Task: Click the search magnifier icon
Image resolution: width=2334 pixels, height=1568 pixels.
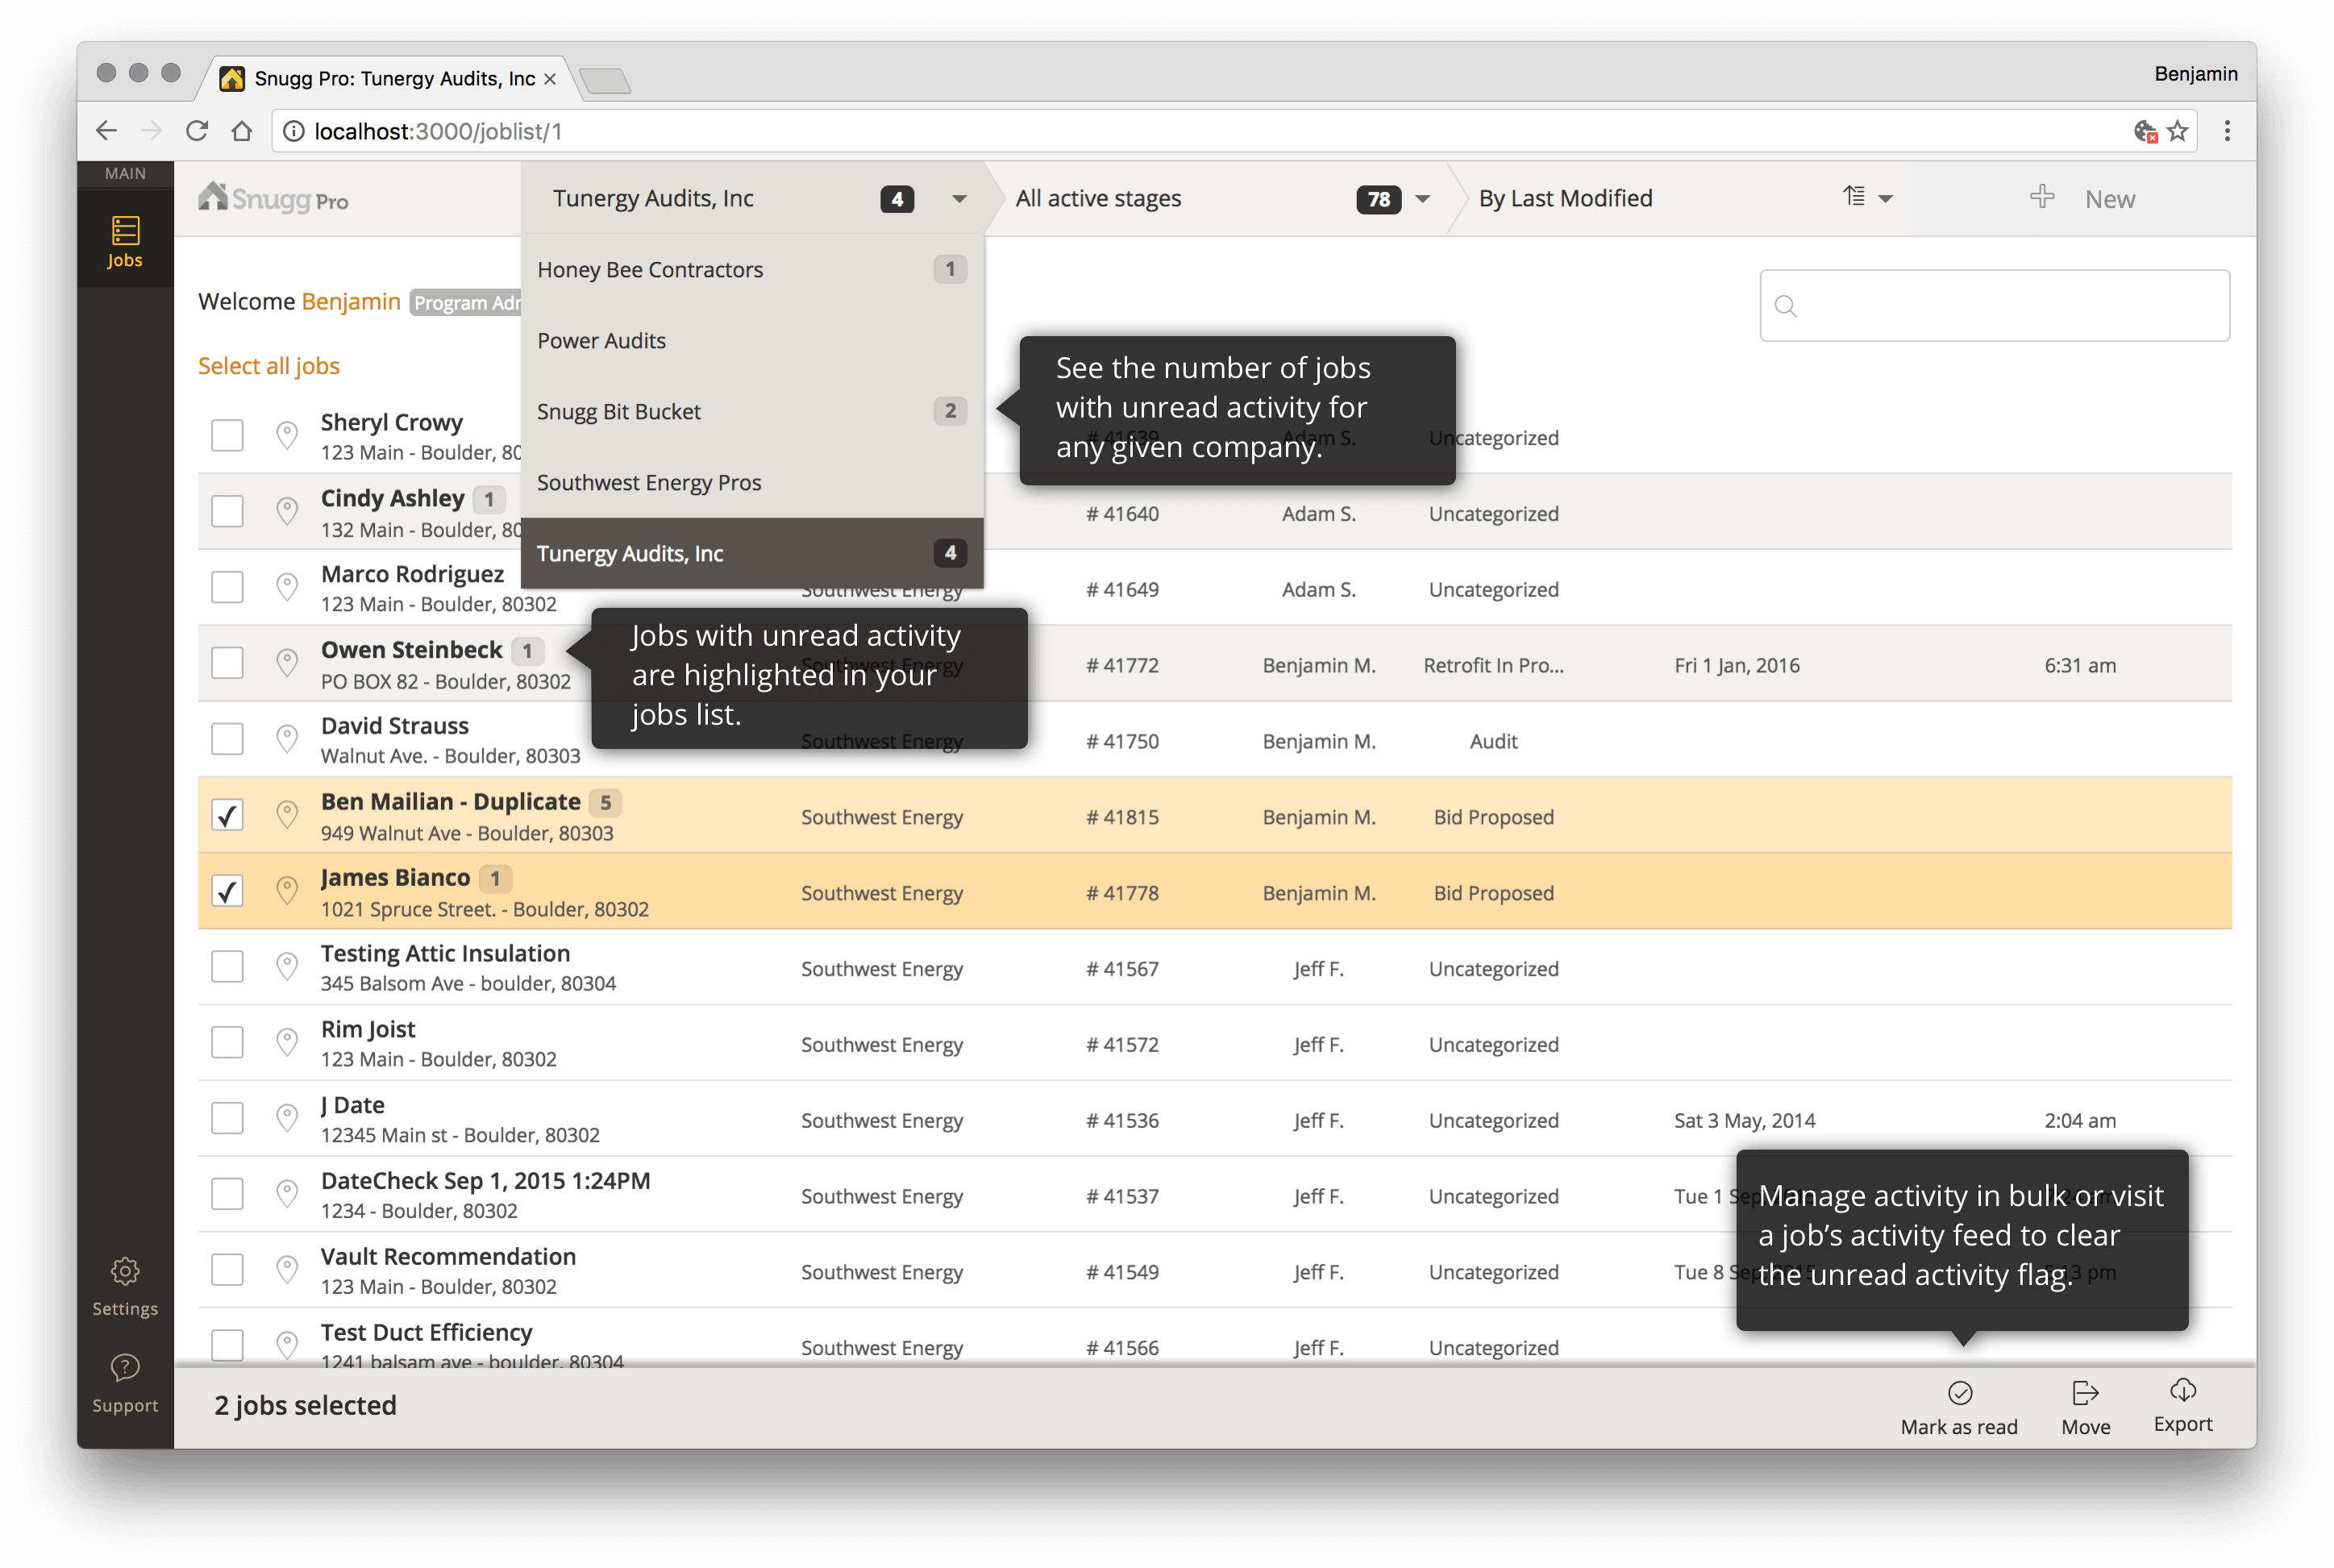Action: click(1786, 306)
